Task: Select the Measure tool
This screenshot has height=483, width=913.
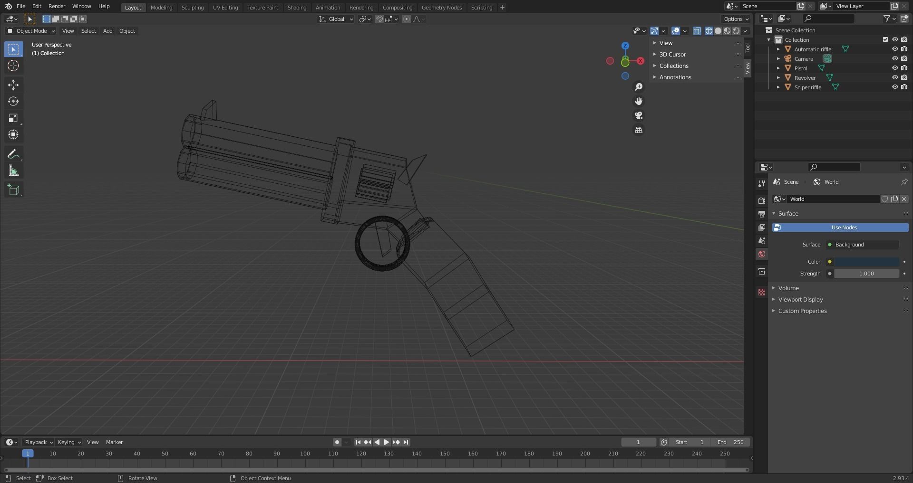Action: [13, 170]
